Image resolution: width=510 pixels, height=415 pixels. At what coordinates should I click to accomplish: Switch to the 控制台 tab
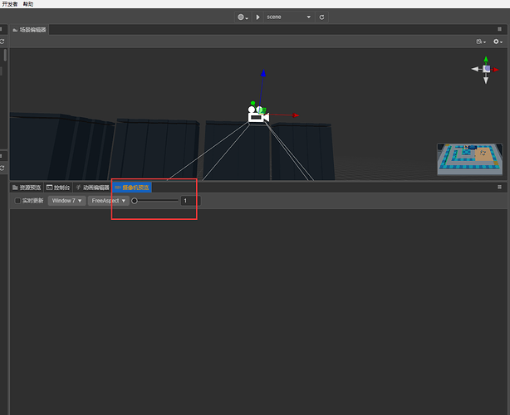[x=58, y=188]
